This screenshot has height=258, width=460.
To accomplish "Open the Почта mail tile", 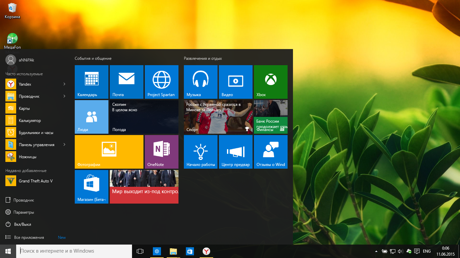I will click(x=126, y=82).
